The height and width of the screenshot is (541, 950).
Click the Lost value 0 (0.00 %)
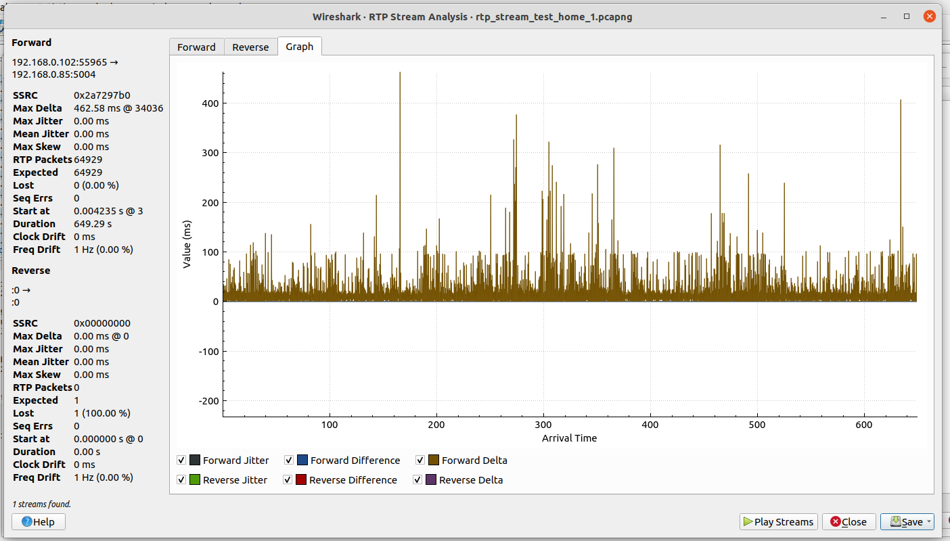[96, 185]
